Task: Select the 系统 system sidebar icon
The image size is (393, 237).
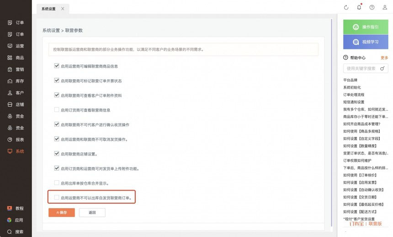Action: point(10,151)
